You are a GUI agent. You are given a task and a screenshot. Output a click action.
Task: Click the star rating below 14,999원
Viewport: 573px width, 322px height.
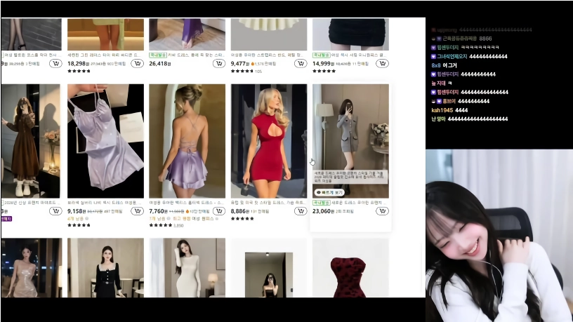[324, 71]
